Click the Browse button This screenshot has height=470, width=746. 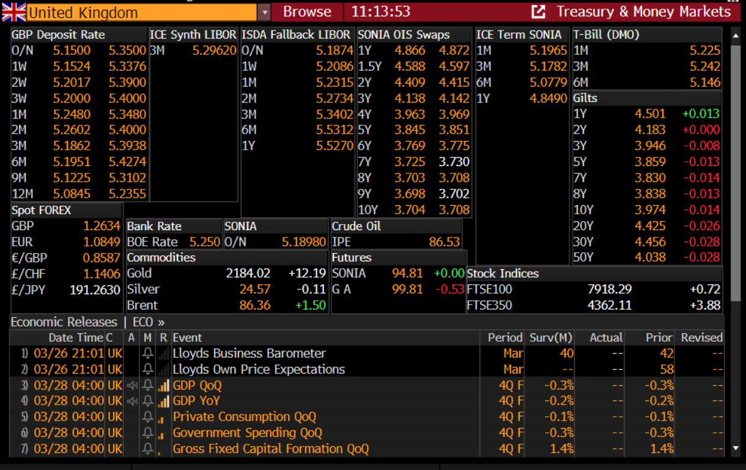[307, 12]
